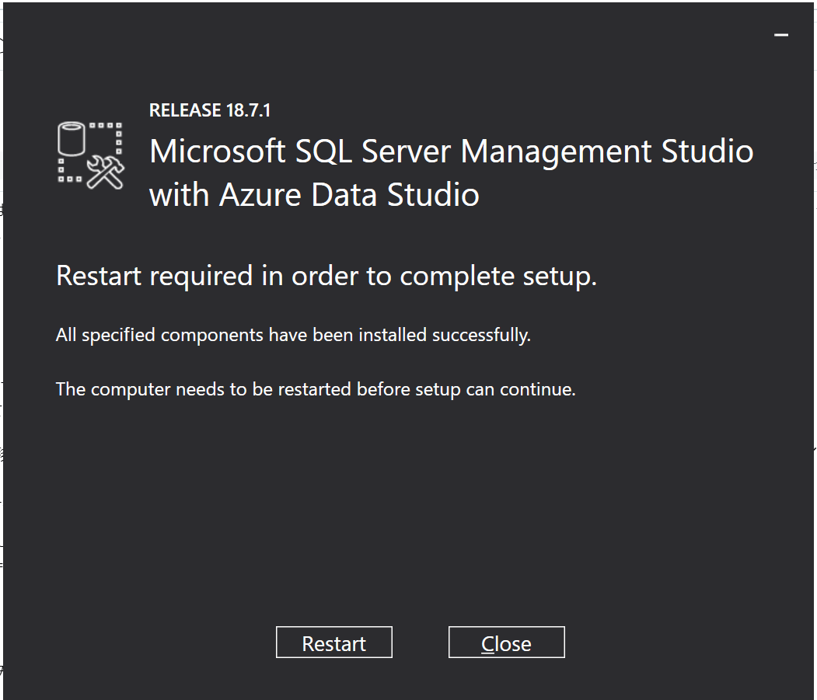Click the SQL Server Management Studio logo icon
Viewport: 817px width, 700px height.
click(91, 155)
